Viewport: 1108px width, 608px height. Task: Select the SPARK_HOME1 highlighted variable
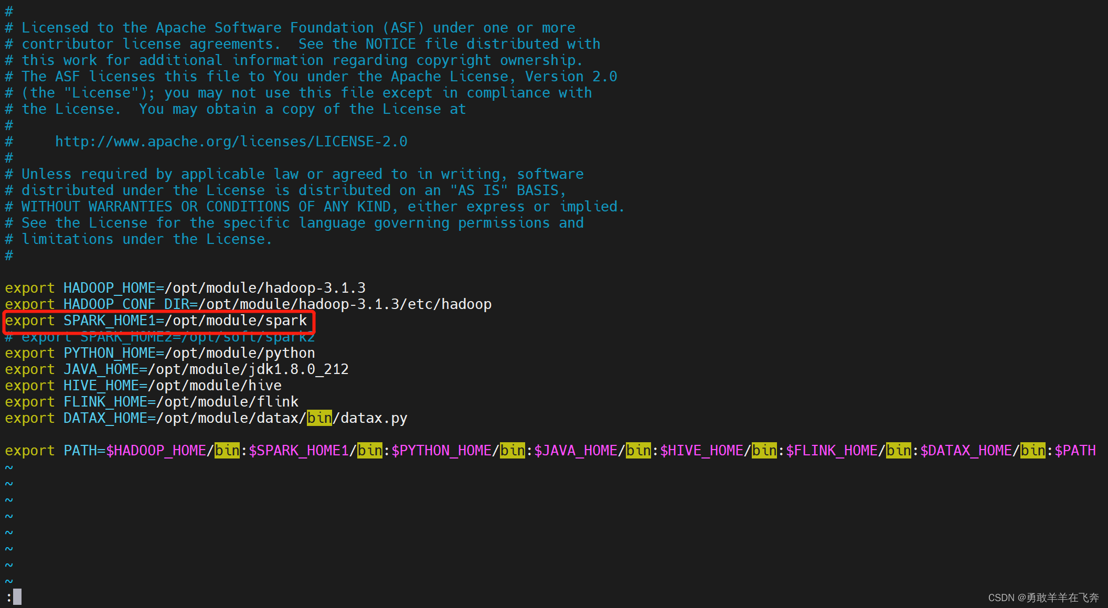[159, 321]
